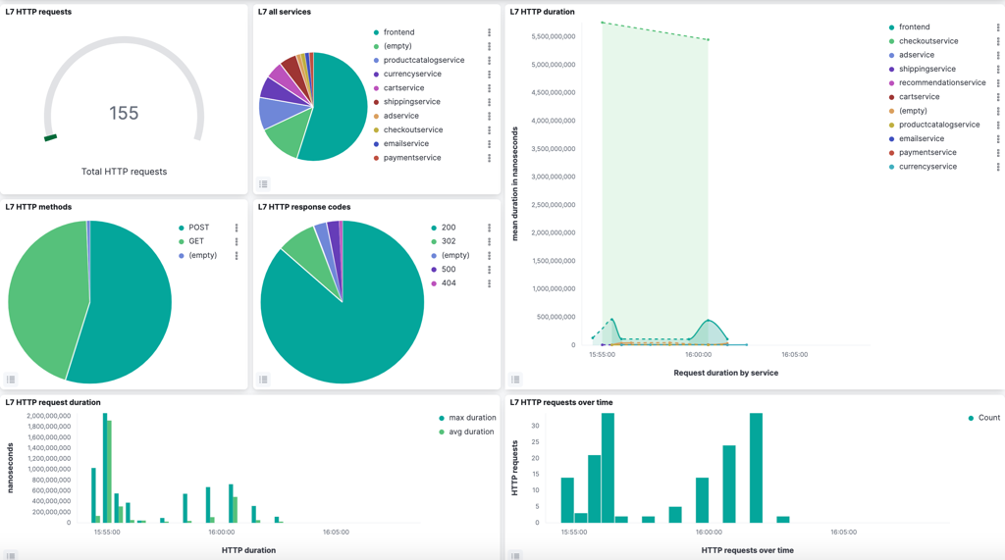Toggle legend in L7 HTTP duration panel
Screen dimensions: 1005x560
[x=515, y=380]
